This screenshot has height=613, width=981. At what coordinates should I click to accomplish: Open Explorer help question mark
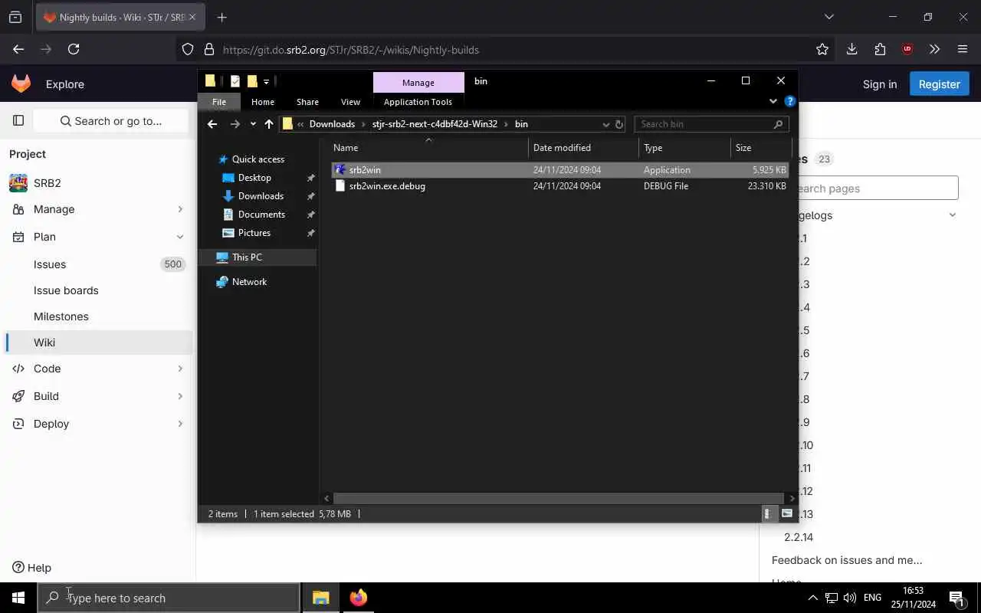[790, 101]
